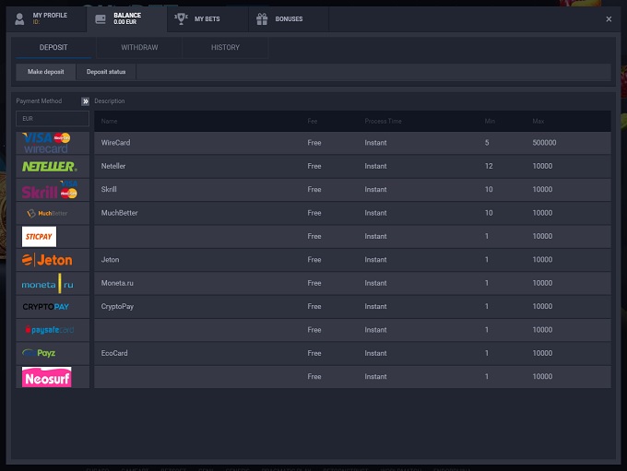This screenshot has width=627, height=471.
Task: Switch to the Withdraw tab
Action: tap(139, 47)
